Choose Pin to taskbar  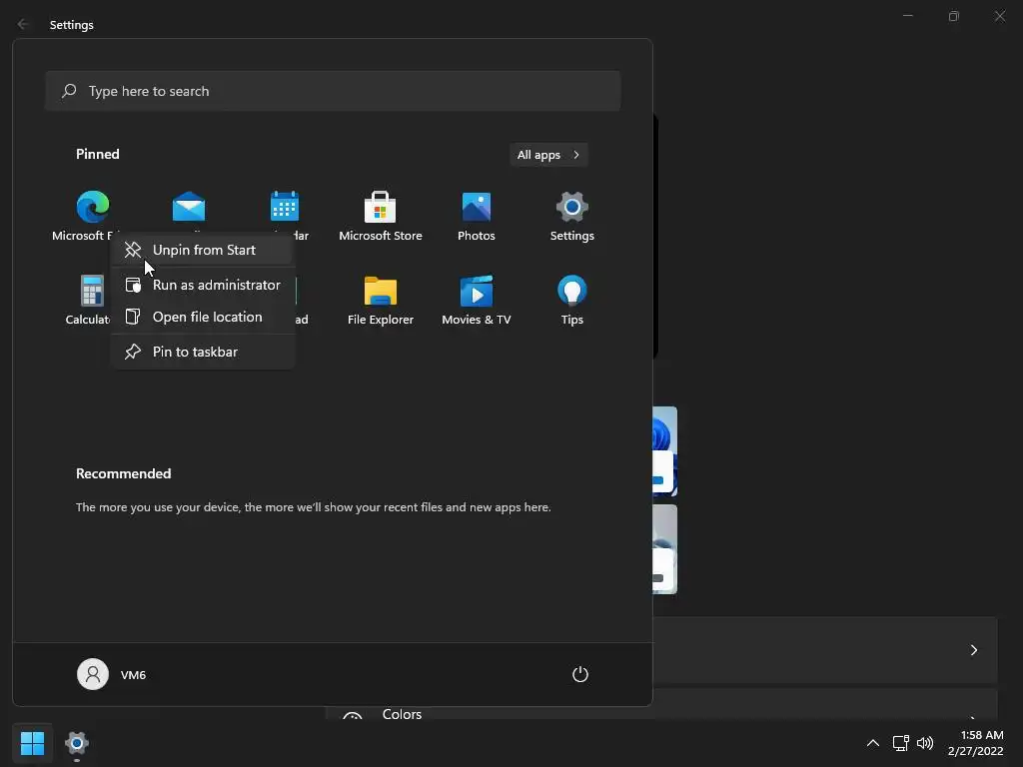point(202,352)
